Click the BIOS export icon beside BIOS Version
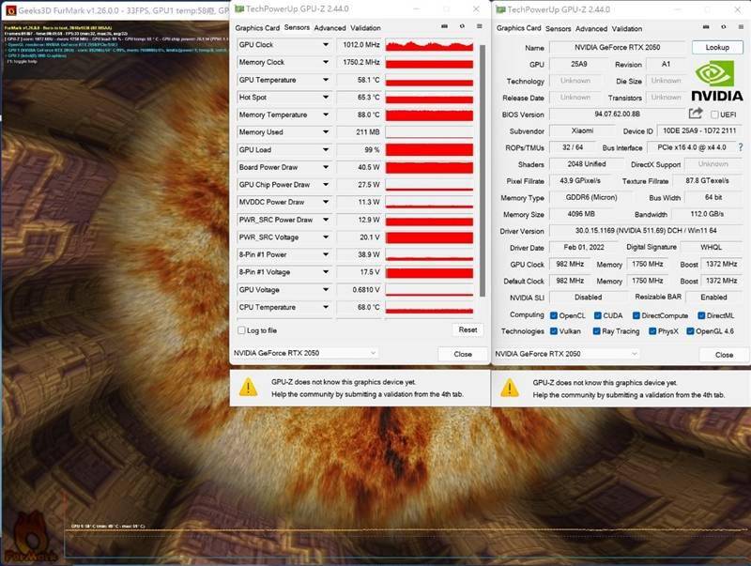This screenshot has height=566, width=751. [695, 112]
